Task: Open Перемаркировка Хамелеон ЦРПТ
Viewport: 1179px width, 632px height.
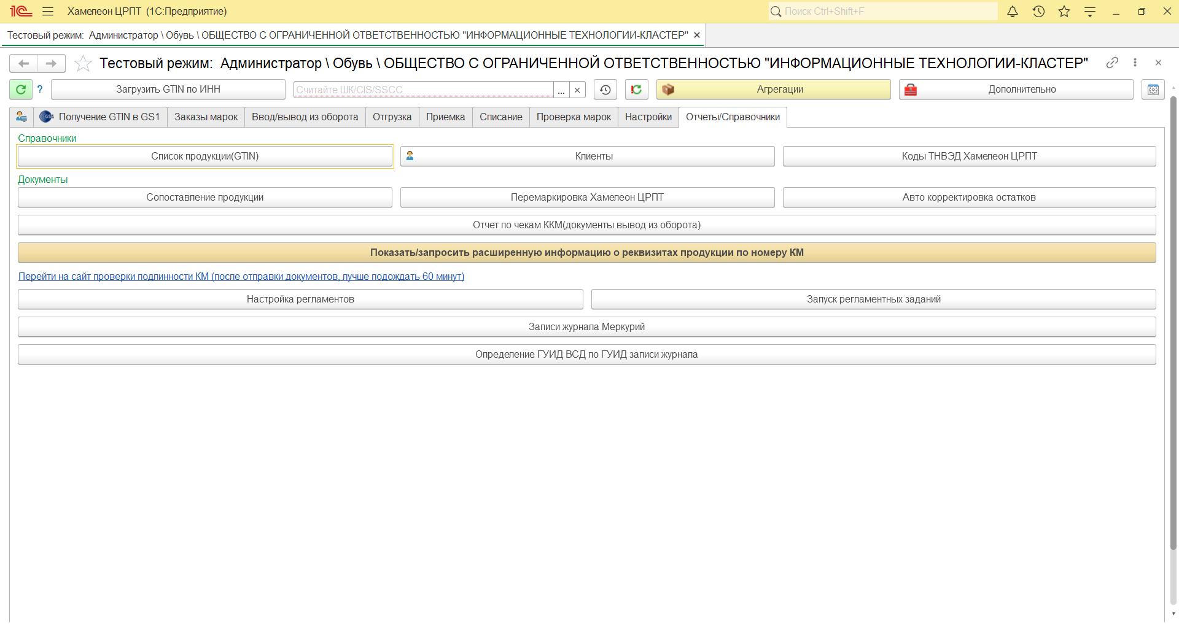Action: tap(588, 198)
